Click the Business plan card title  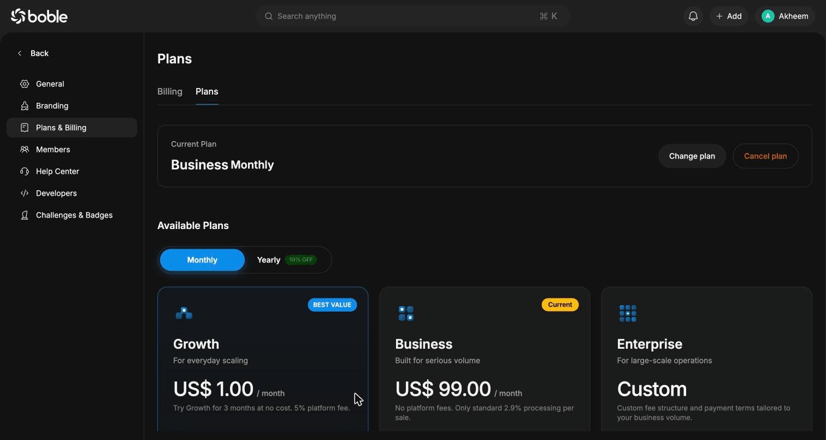tap(424, 344)
